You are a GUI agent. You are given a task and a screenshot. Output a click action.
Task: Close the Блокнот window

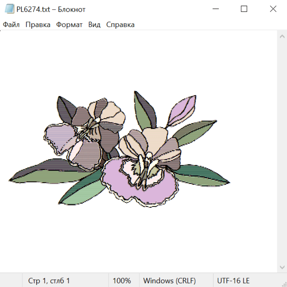(x=273, y=9)
